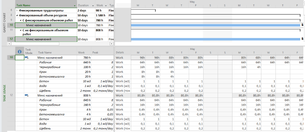Select the 1 588 h work cell
This screenshot has height=132, width=305.
tap(101, 15)
